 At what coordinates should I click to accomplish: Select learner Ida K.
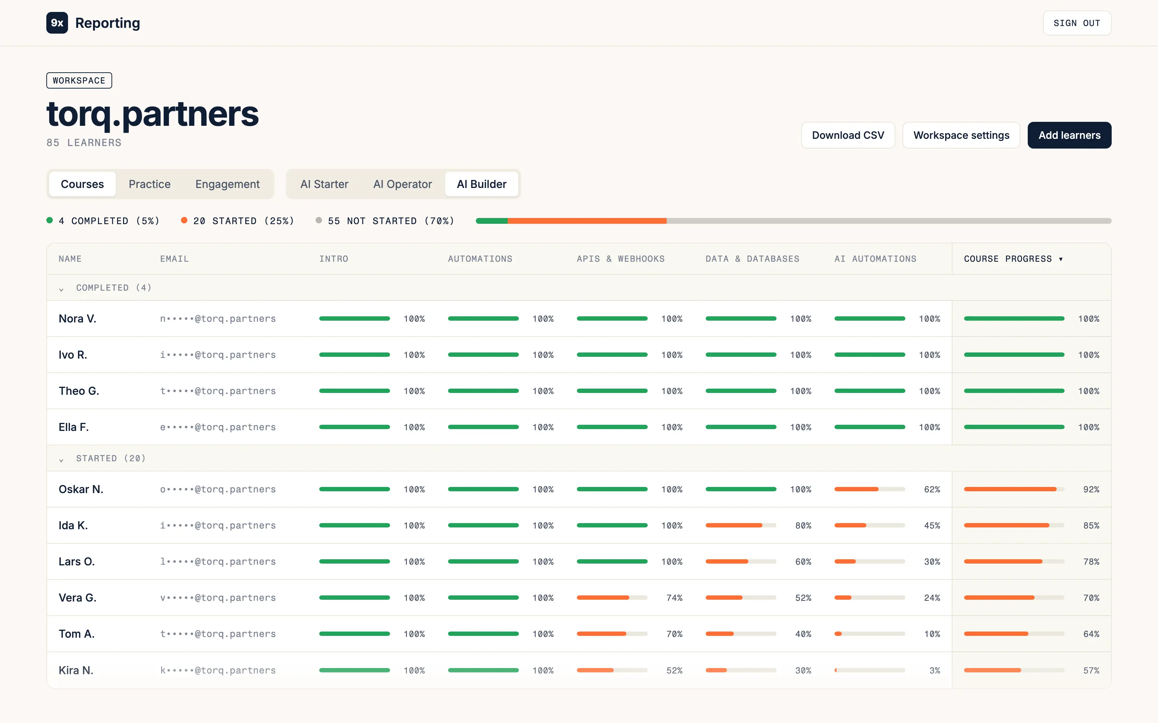(73, 526)
